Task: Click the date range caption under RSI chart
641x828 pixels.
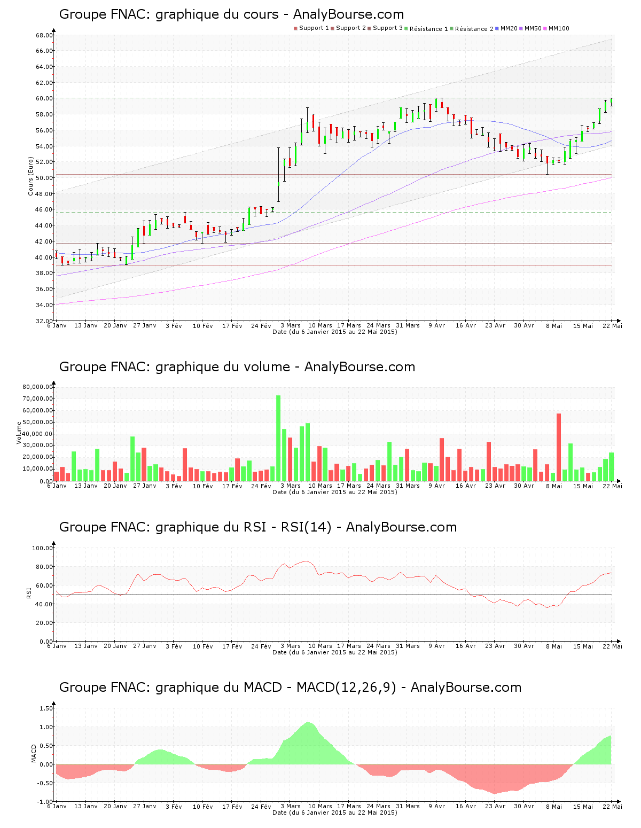Action: pyautogui.click(x=335, y=652)
